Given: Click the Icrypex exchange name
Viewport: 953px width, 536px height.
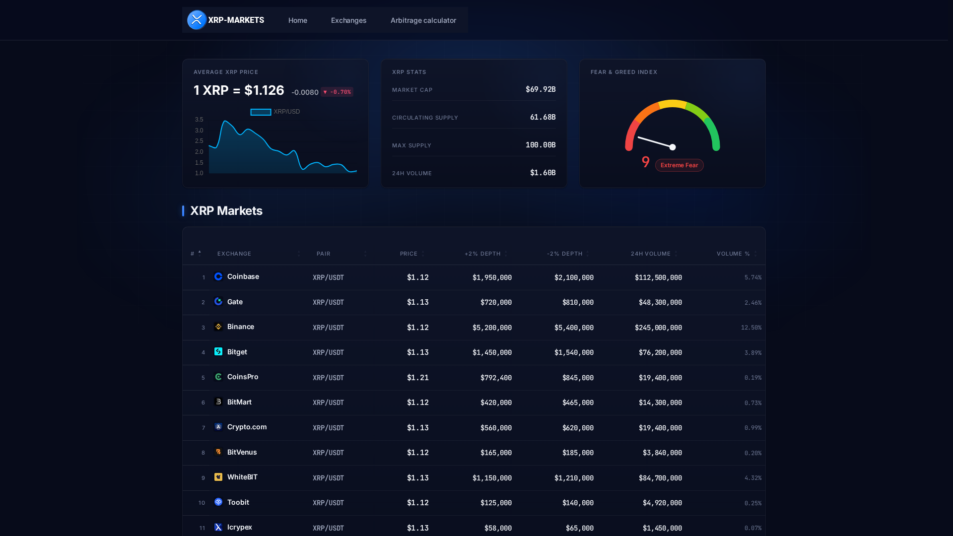Looking at the screenshot, I should click(x=240, y=527).
